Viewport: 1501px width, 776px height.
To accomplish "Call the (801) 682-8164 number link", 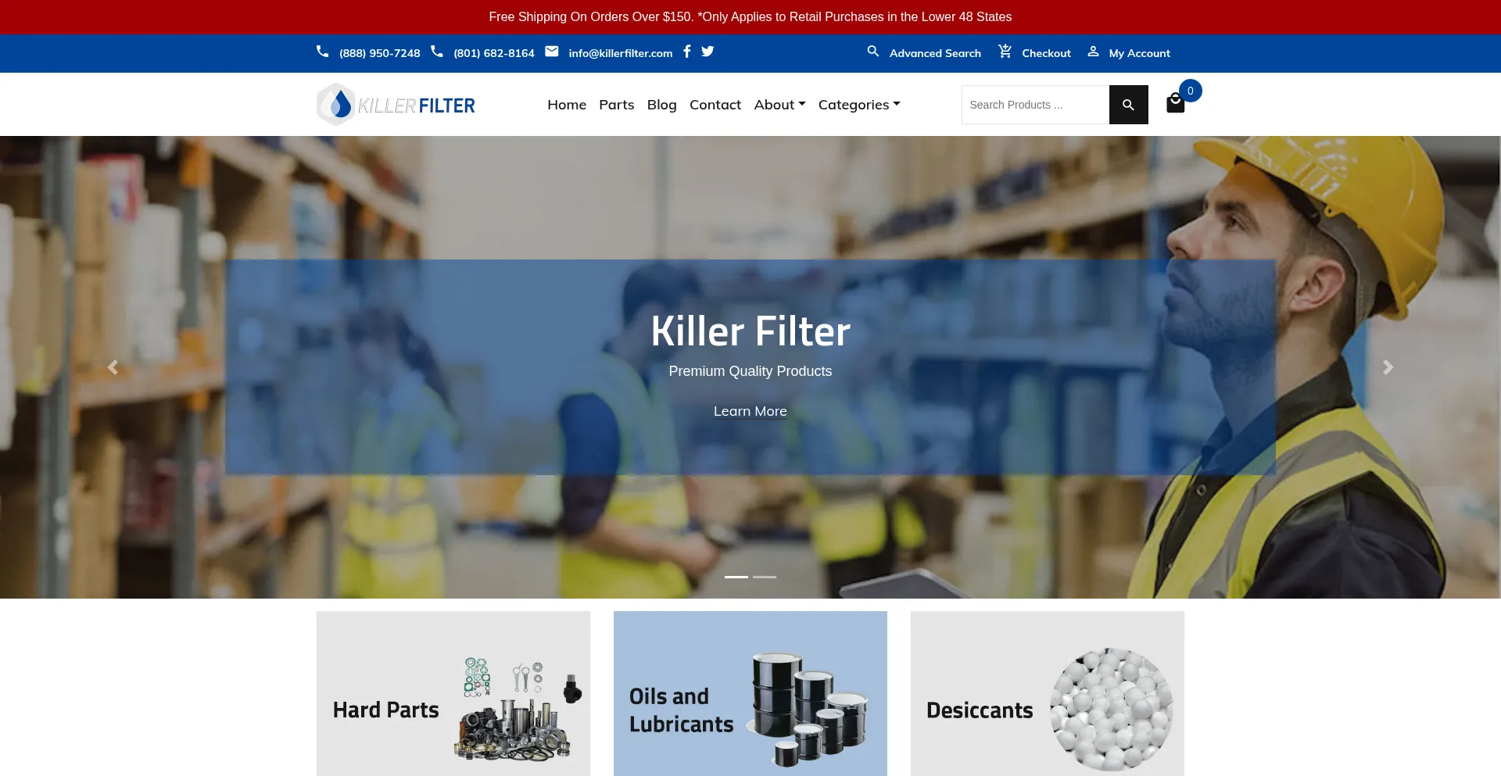I will pos(494,53).
